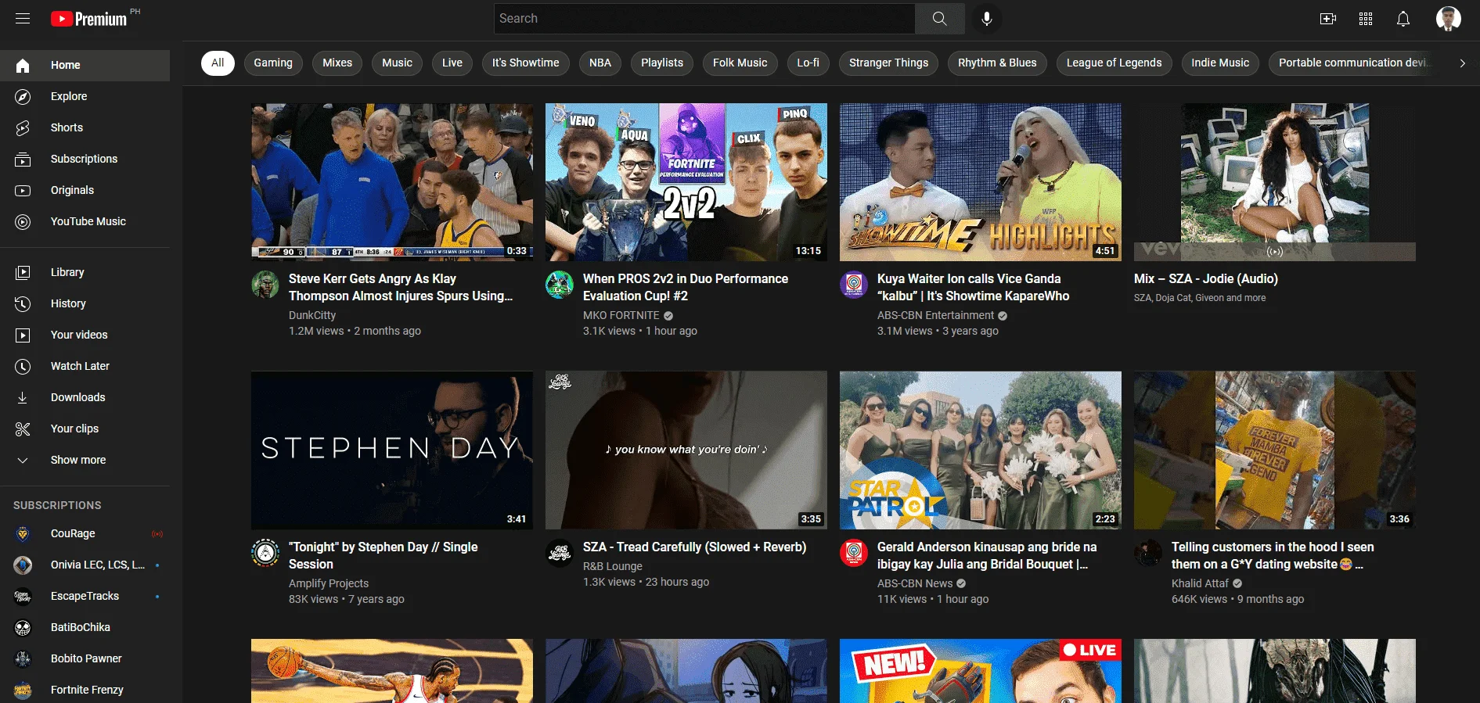Select the Stranger Things chip

point(889,63)
